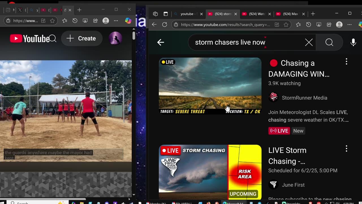Open Microsoft Edge in the taskbar
Image resolution: width=362 pixels, height=204 pixels.
233,203
